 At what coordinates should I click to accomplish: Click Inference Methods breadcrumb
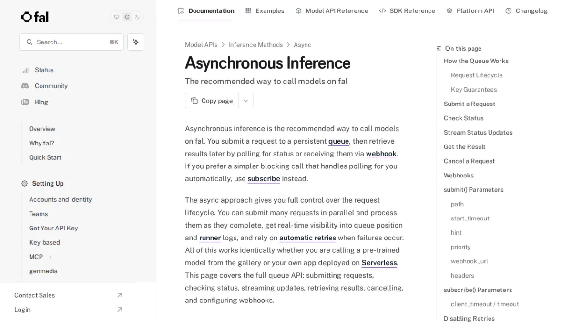[255, 45]
